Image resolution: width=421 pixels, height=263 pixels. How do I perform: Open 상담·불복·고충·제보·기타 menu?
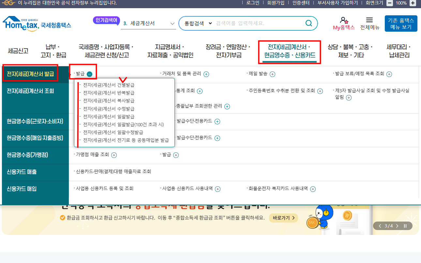pos(351,51)
